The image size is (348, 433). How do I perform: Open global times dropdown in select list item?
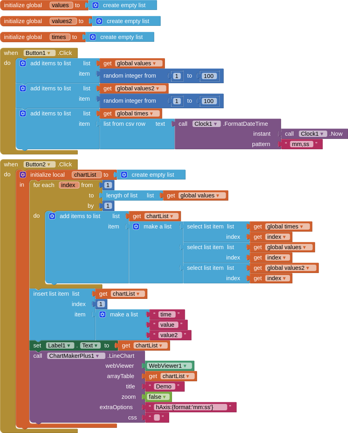[x=287, y=226]
